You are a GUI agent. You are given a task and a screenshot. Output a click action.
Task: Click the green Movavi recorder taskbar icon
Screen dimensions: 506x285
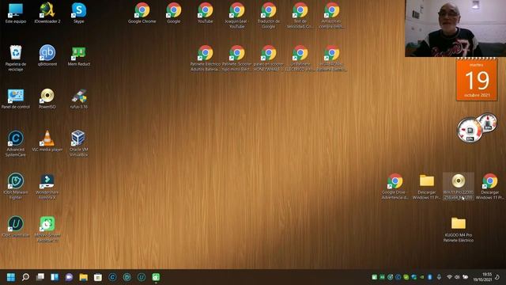(156, 277)
